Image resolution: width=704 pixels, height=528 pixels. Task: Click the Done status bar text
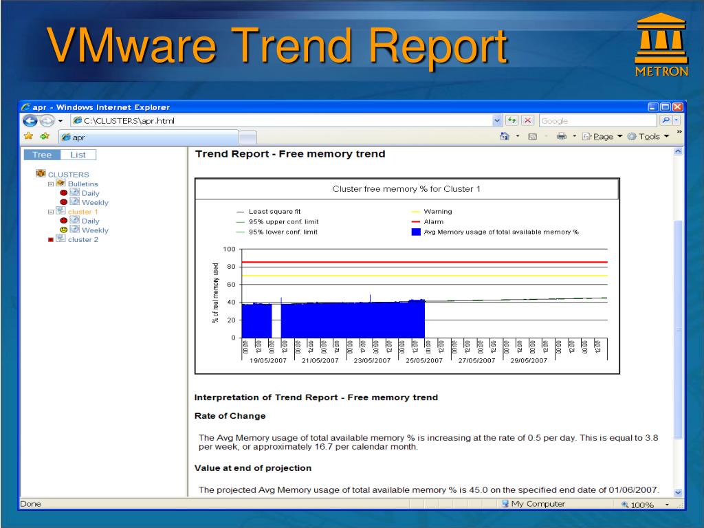point(30,504)
